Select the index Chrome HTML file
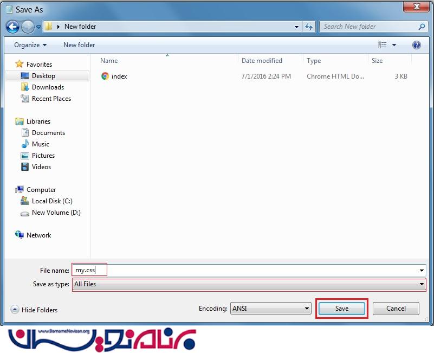The image size is (434, 353). (x=119, y=76)
